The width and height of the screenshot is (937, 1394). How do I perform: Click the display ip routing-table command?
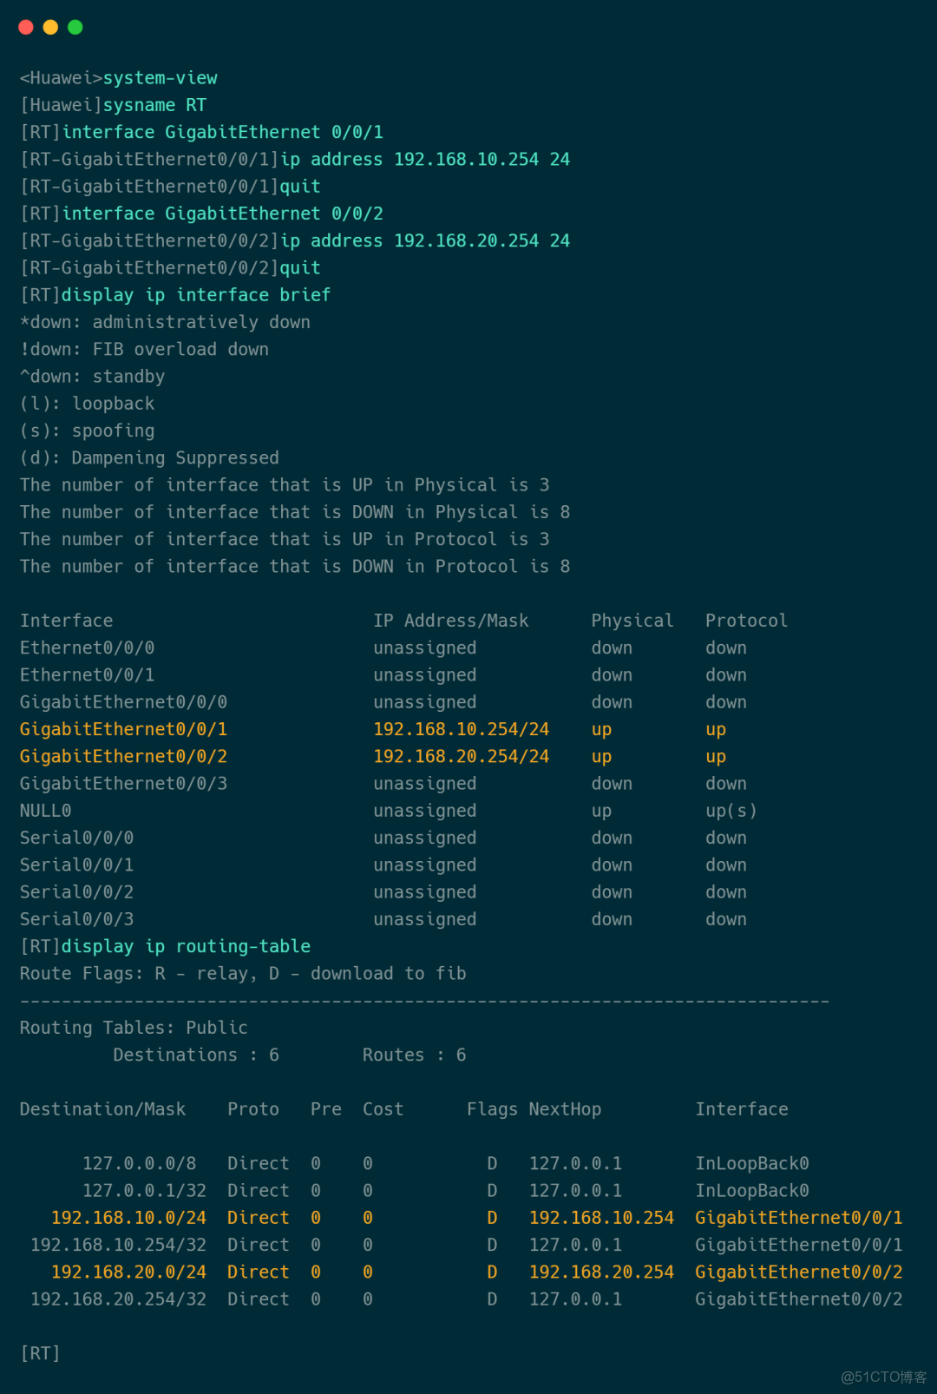(x=186, y=946)
